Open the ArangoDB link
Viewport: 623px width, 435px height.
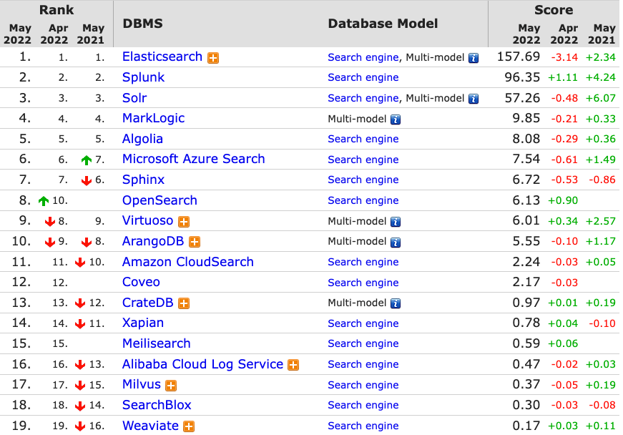pyautogui.click(x=153, y=241)
